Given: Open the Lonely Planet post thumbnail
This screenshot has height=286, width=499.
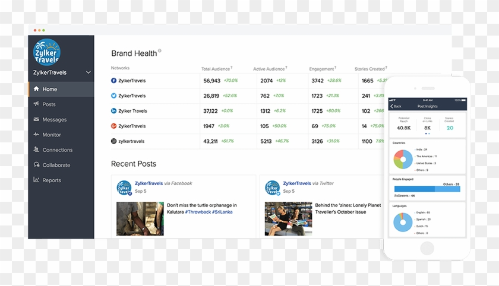Looking at the screenshot, I should pyautogui.click(x=288, y=218).
